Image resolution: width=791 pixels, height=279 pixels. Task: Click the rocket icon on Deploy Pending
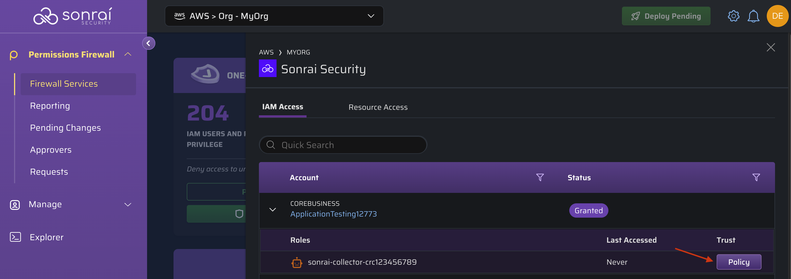coord(635,16)
